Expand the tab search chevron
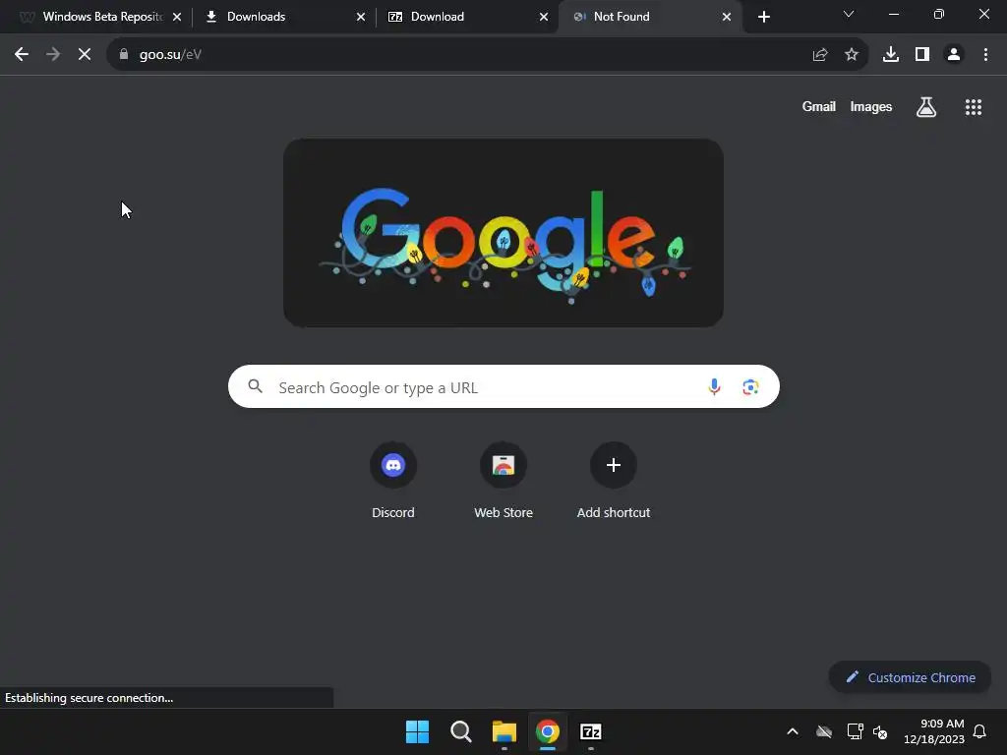The image size is (1007, 755). click(x=849, y=14)
